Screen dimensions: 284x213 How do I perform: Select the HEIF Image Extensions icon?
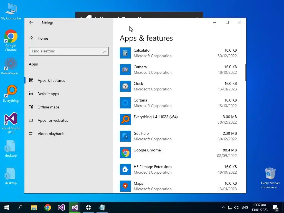125,169
